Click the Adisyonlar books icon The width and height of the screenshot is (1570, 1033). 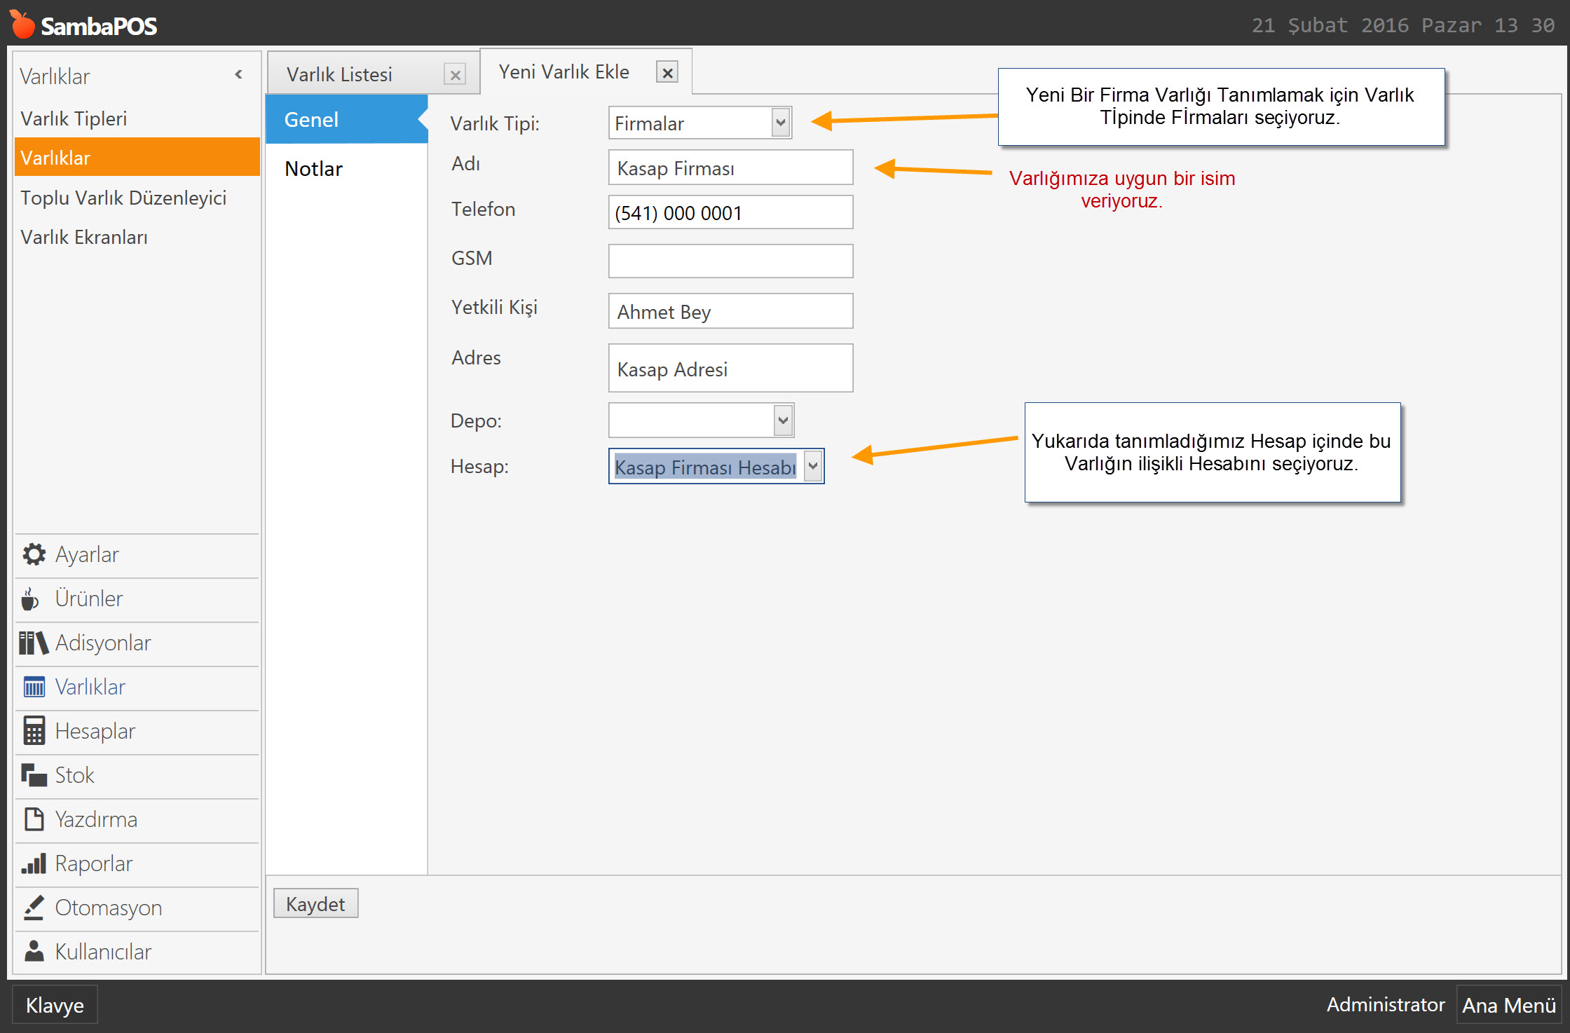pyautogui.click(x=34, y=643)
